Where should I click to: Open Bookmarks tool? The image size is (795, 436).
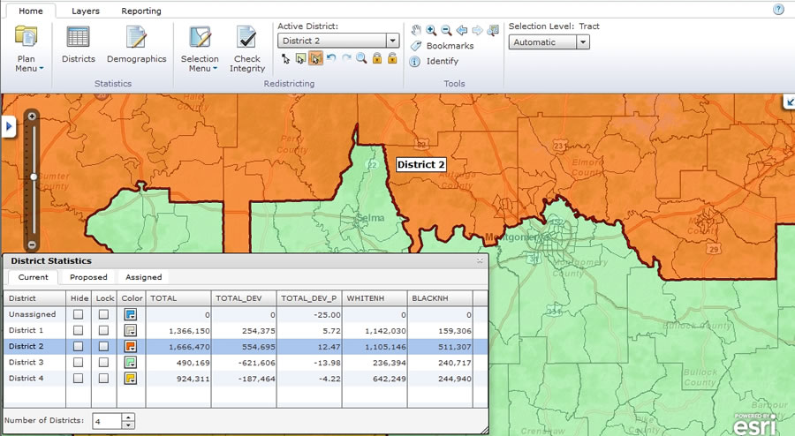(x=442, y=46)
